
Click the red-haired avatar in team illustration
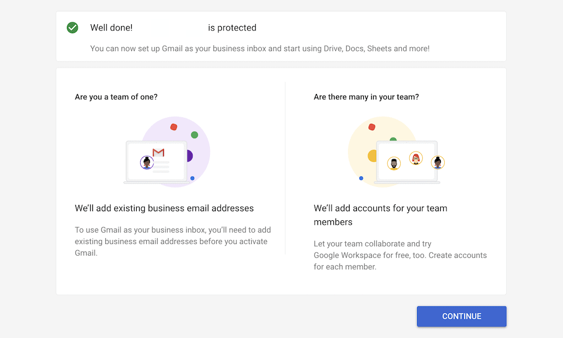pos(416,158)
